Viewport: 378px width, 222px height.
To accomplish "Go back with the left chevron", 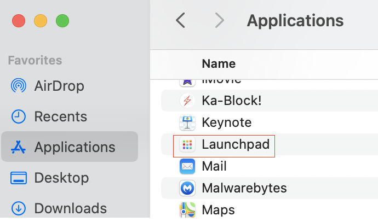I will point(180,20).
